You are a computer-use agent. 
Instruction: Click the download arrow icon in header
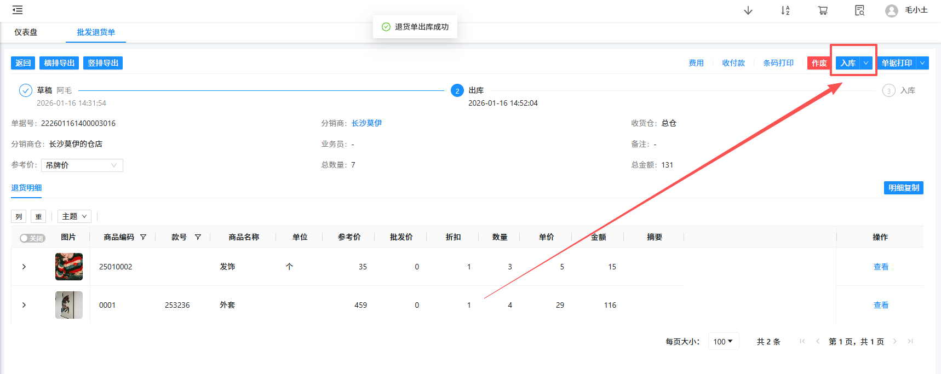pyautogui.click(x=748, y=10)
